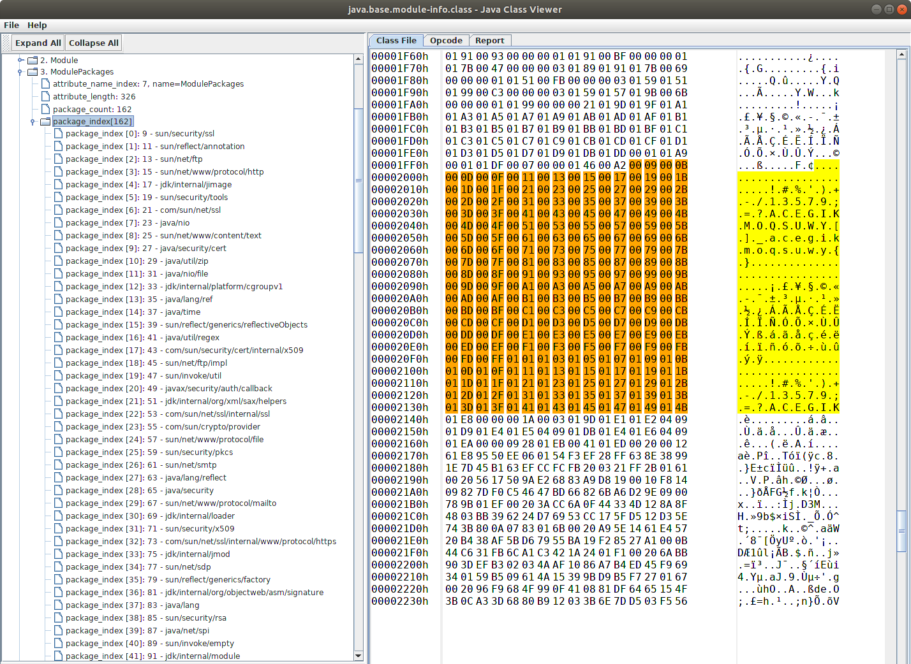Screen dimensions: 911x664
Task: Collapse the 3. ModulePackages tree node
Action: [x=20, y=72]
